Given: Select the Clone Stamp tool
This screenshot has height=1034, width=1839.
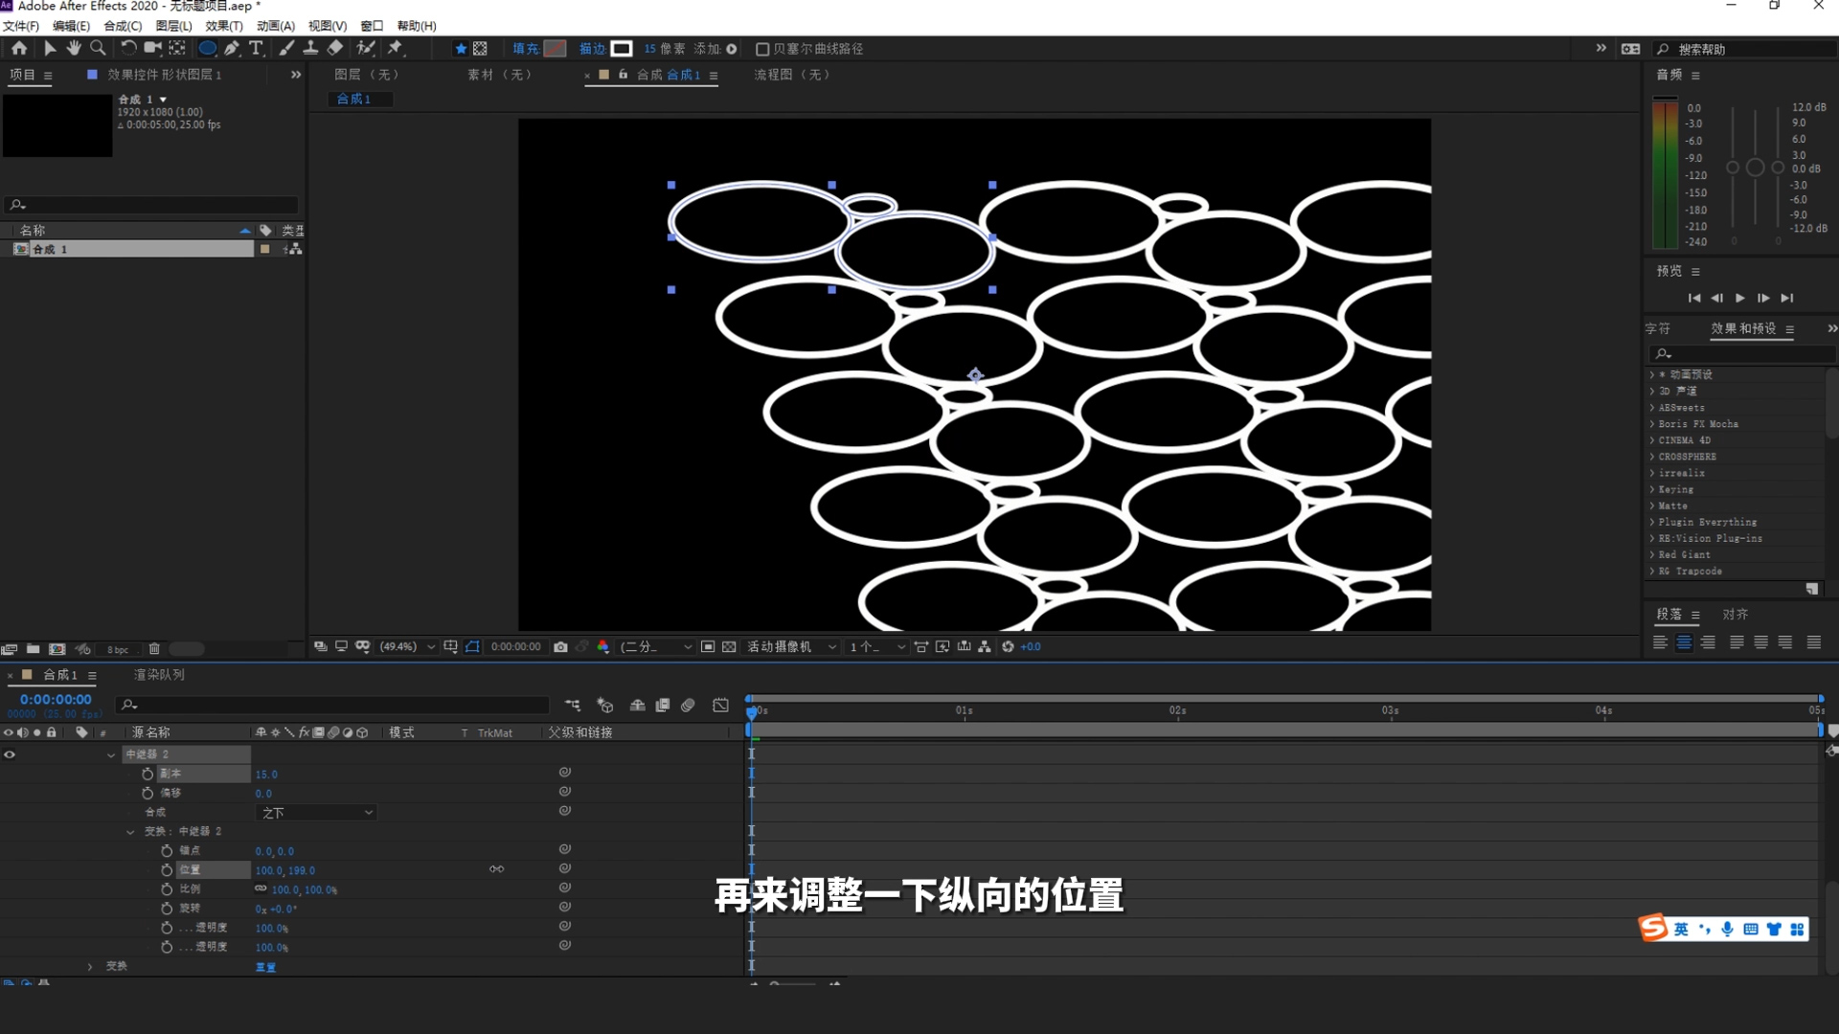Looking at the screenshot, I should (x=310, y=48).
